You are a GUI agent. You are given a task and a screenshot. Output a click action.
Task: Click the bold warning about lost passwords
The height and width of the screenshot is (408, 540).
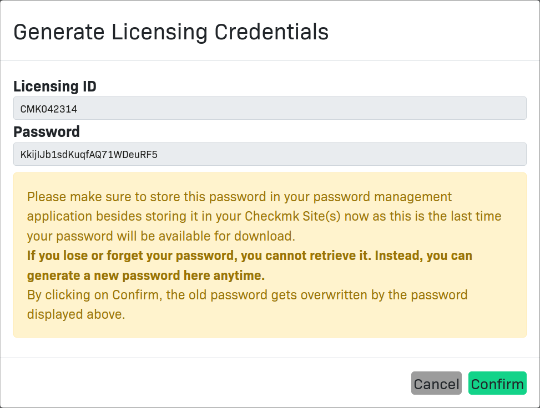coord(250,265)
